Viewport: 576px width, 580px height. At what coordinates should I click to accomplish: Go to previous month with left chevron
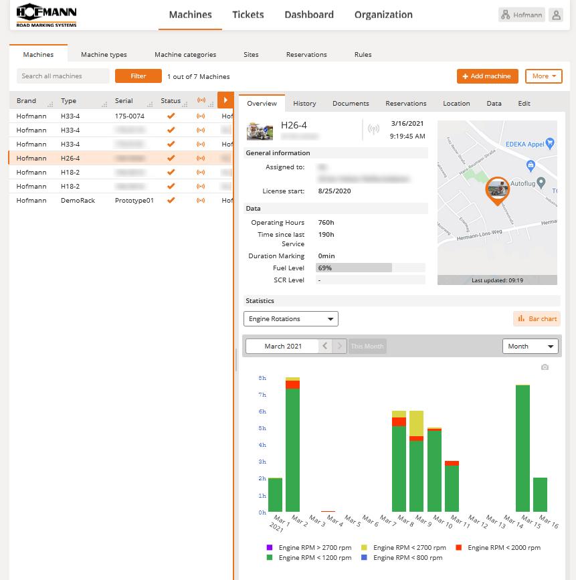pyautogui.click(x=325, y=347)
